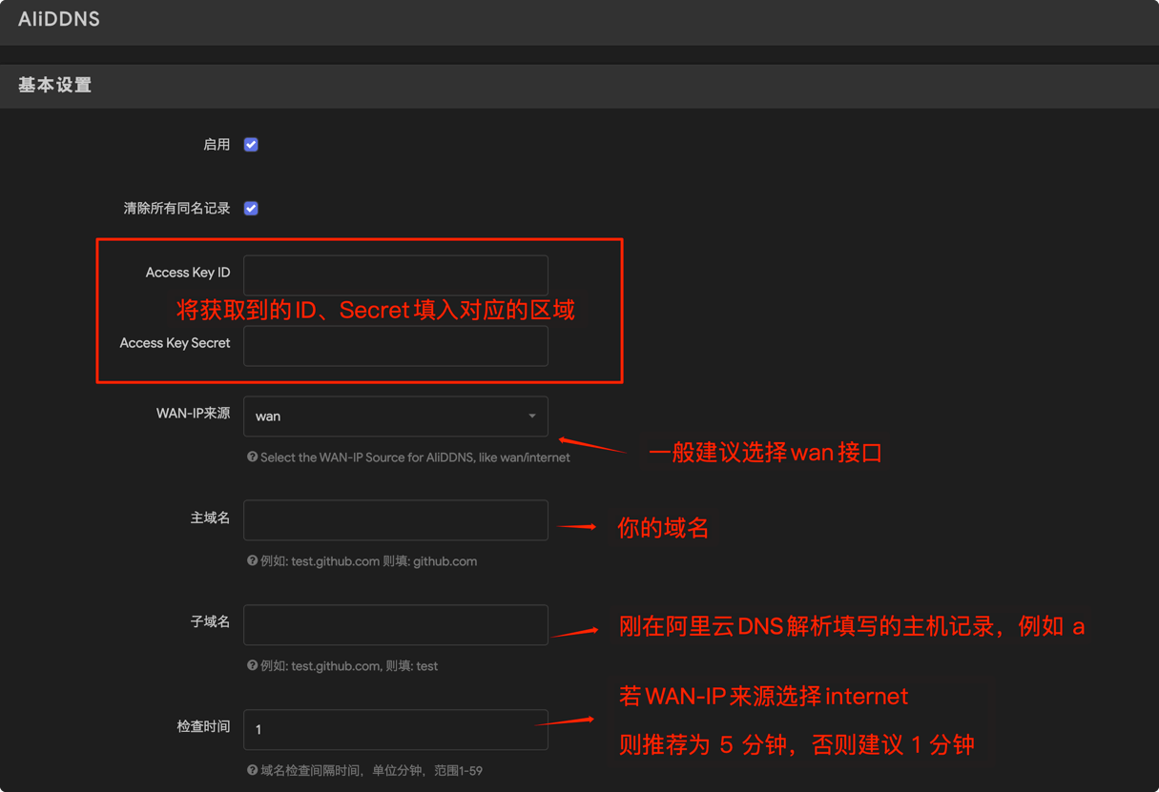Click help icon beside the 填: test hint
This screenshot has width=1159, height=792.
click(252, 666)
